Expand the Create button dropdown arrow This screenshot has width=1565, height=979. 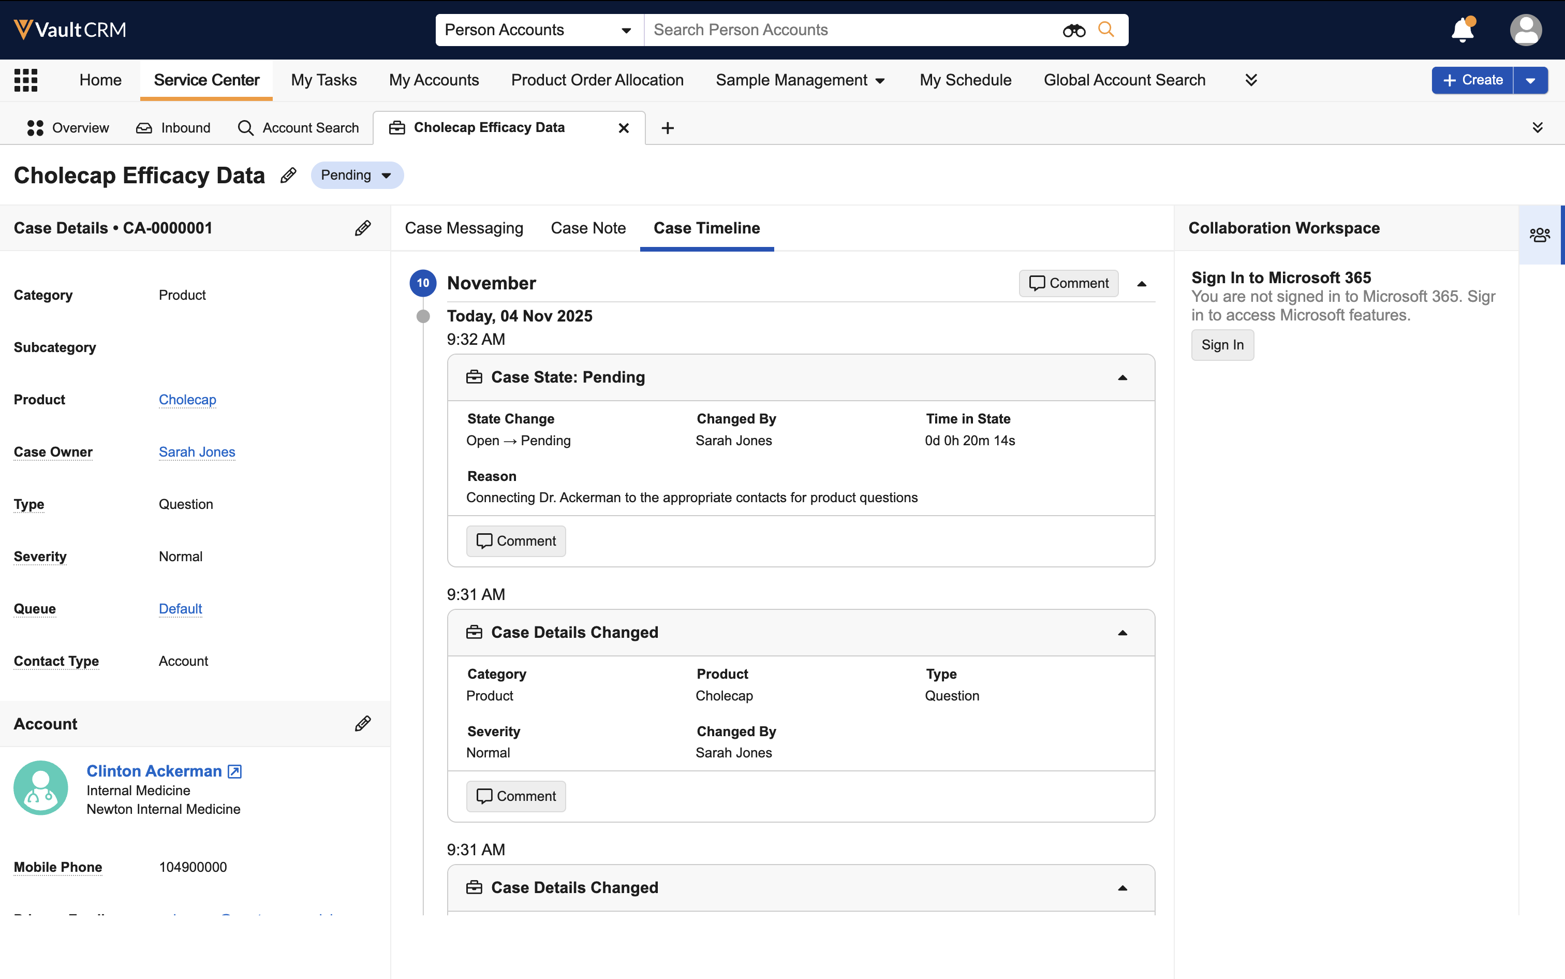(x=1530, y=80)
